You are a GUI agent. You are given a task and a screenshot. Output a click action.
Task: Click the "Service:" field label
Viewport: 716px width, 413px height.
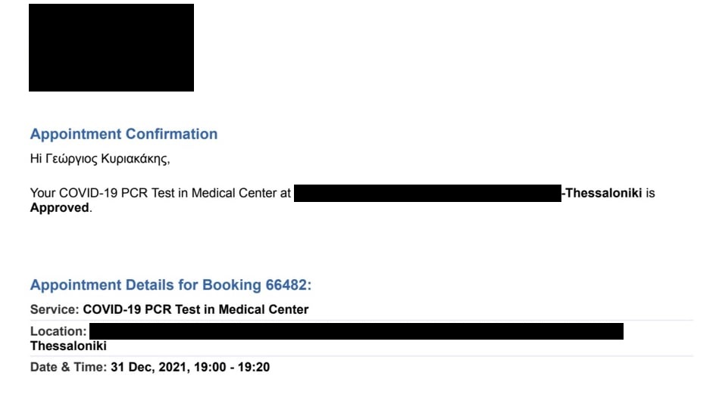[x=54, y=309]
